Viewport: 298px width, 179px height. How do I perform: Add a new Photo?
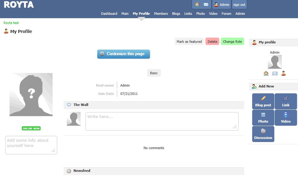(x=263, y=118)
